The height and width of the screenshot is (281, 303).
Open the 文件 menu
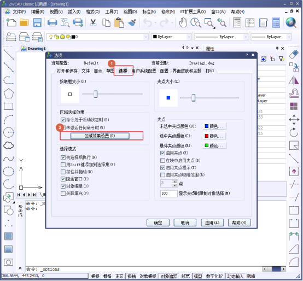19,12
